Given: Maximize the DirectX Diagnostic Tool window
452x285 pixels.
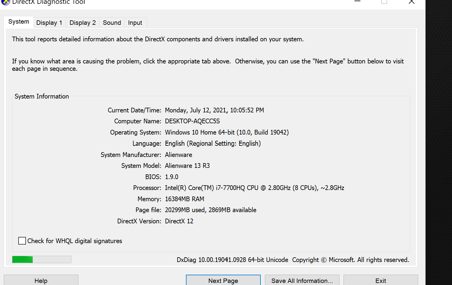Looking at the screenshot, I should pyautogui.click(x=384, y=2).
